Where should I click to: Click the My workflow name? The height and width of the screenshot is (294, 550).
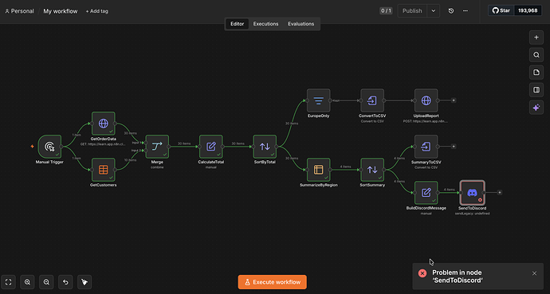pyautogui.click(x=61, y=11)
